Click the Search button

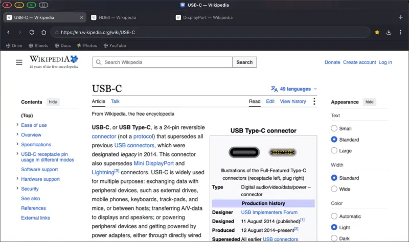click(244, 62)
